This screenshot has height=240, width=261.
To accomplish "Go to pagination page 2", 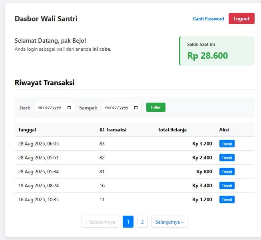I will pos(142,222).
